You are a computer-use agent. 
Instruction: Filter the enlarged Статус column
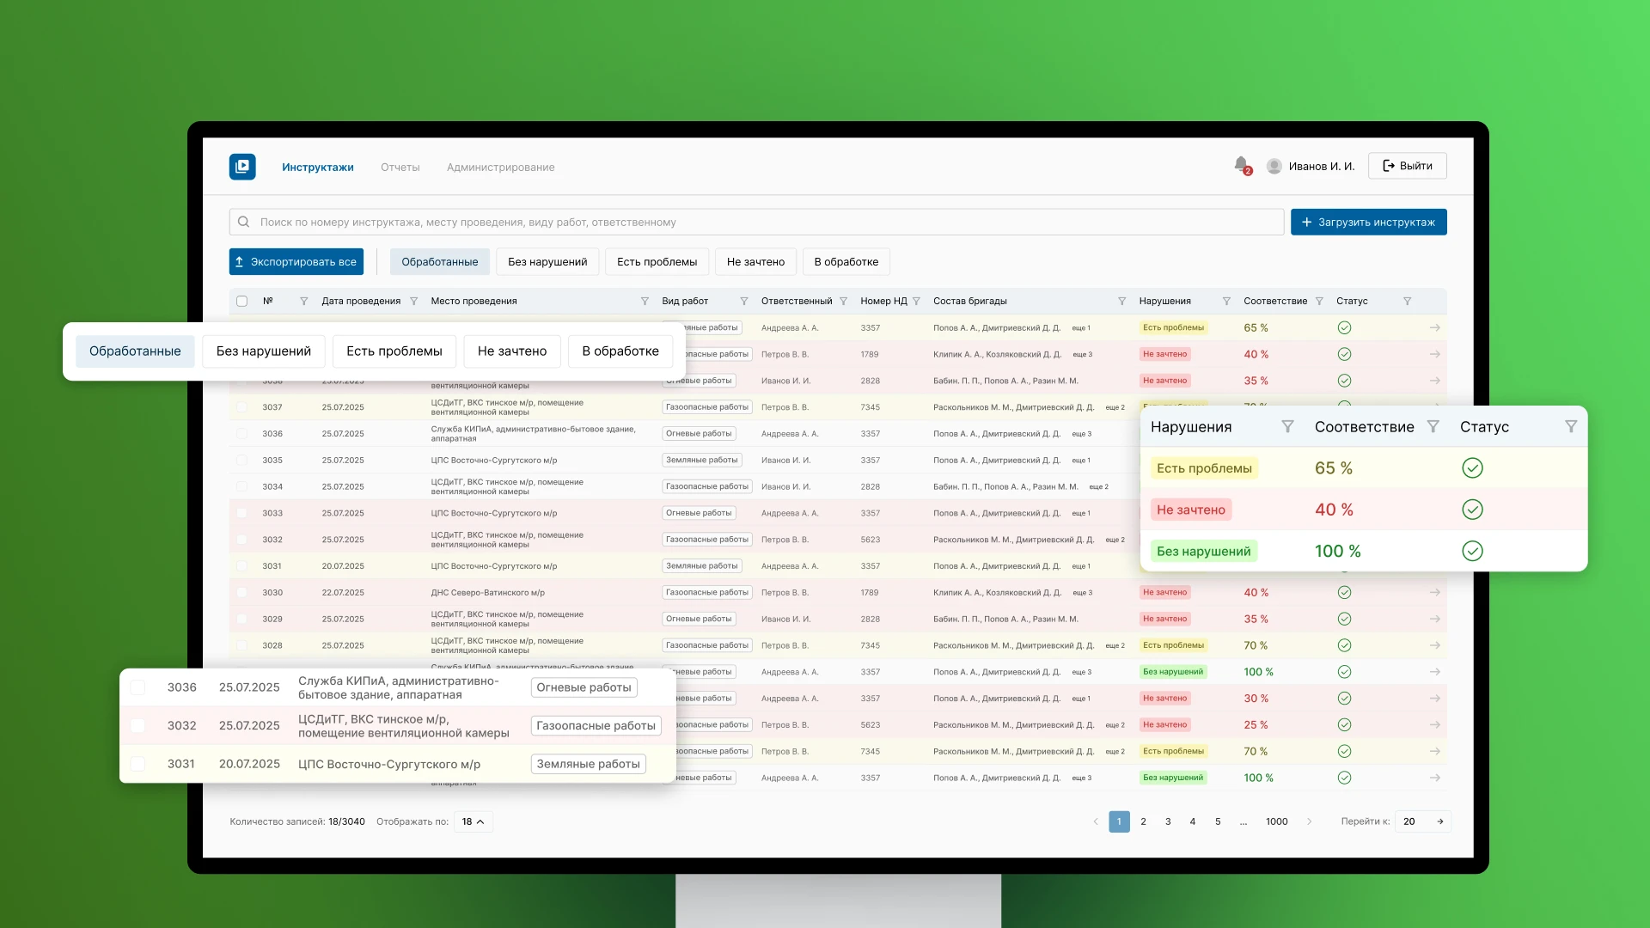coord(1571,427)
